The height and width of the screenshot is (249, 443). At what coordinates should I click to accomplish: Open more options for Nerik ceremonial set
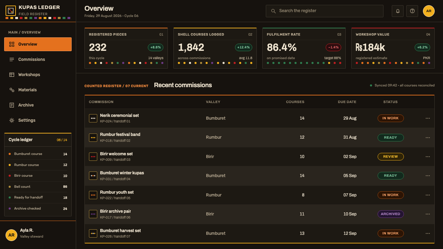tap(428, 118)
